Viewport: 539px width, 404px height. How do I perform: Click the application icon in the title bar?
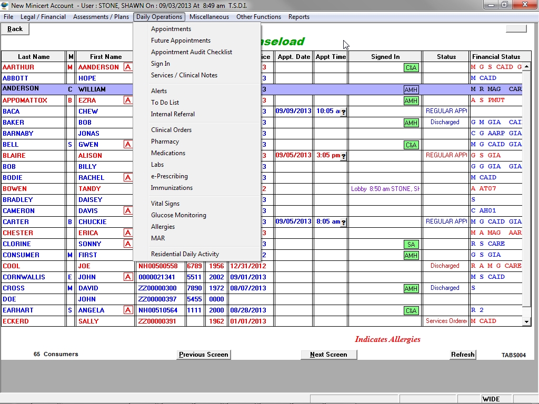click(4, 5)
